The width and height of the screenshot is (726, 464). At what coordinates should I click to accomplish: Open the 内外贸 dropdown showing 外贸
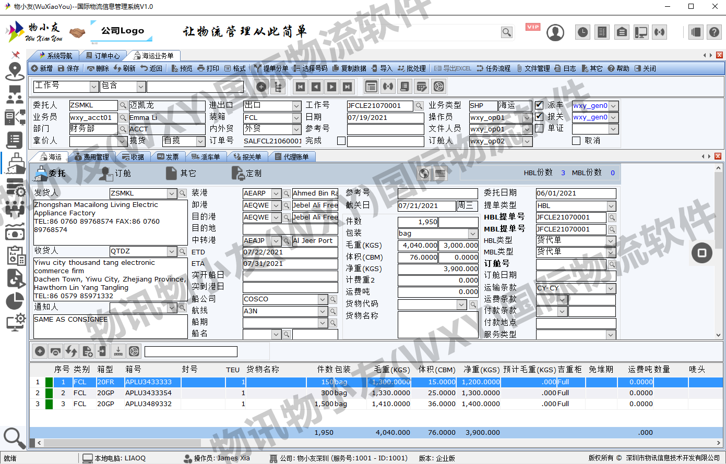(x=296, y=129)
